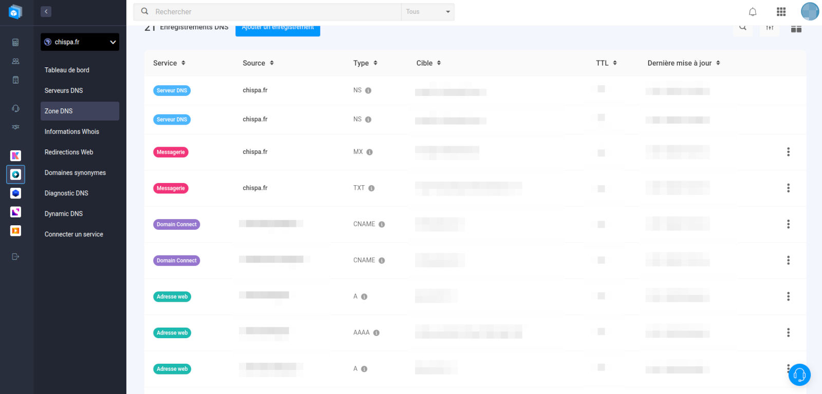Click the first Domain Connect badge

pyautogui.click(x=176, y=225)
